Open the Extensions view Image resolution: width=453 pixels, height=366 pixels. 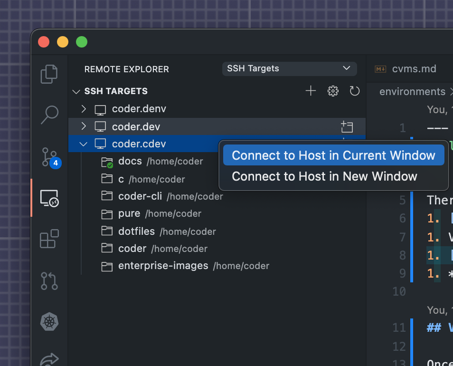[x=49, y=239]
